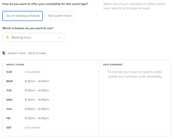The width and height of the screenshot is (174, 139).
Task: Choose Set custom hours option
Action: [x=60, y=16]
